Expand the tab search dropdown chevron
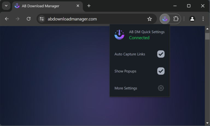The width and height of the screenshot is (210, 126). click(6, 6)
